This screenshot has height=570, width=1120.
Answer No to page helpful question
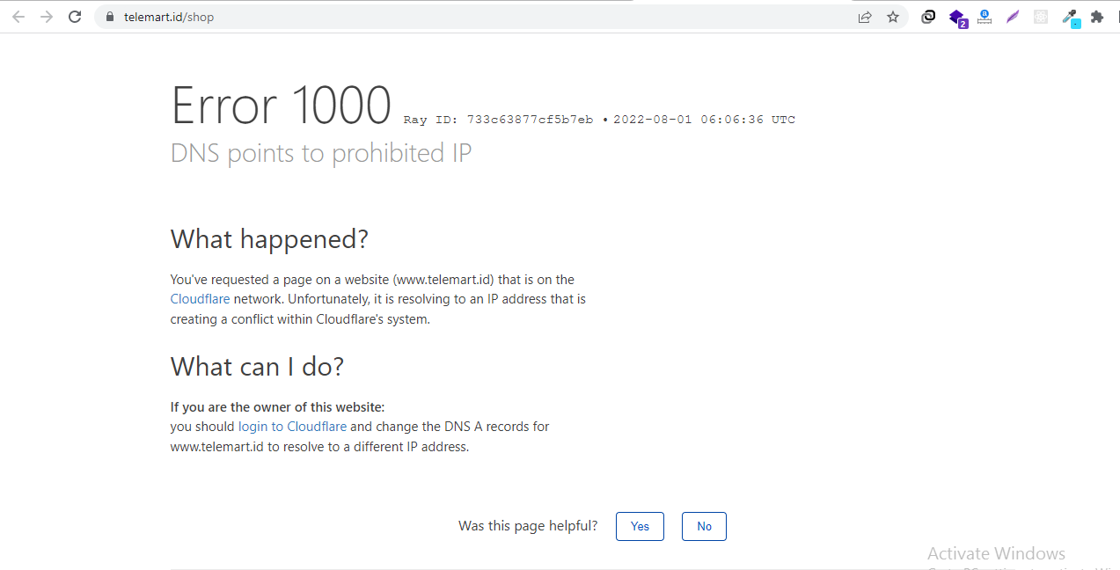(704, 526)
